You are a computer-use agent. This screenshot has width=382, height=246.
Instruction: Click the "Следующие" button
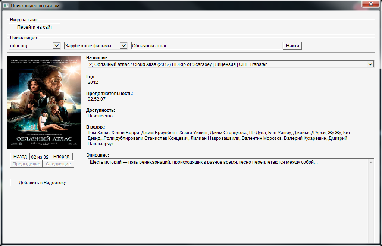(58, 164)
